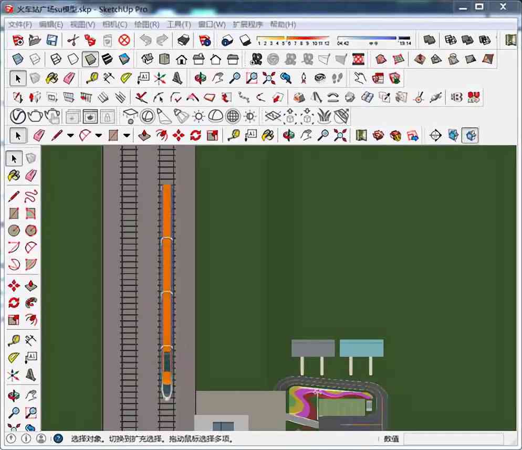This screenshot has width=522, height=450.
Task: Enable the Wireframe face style
Action: (56, 60)
